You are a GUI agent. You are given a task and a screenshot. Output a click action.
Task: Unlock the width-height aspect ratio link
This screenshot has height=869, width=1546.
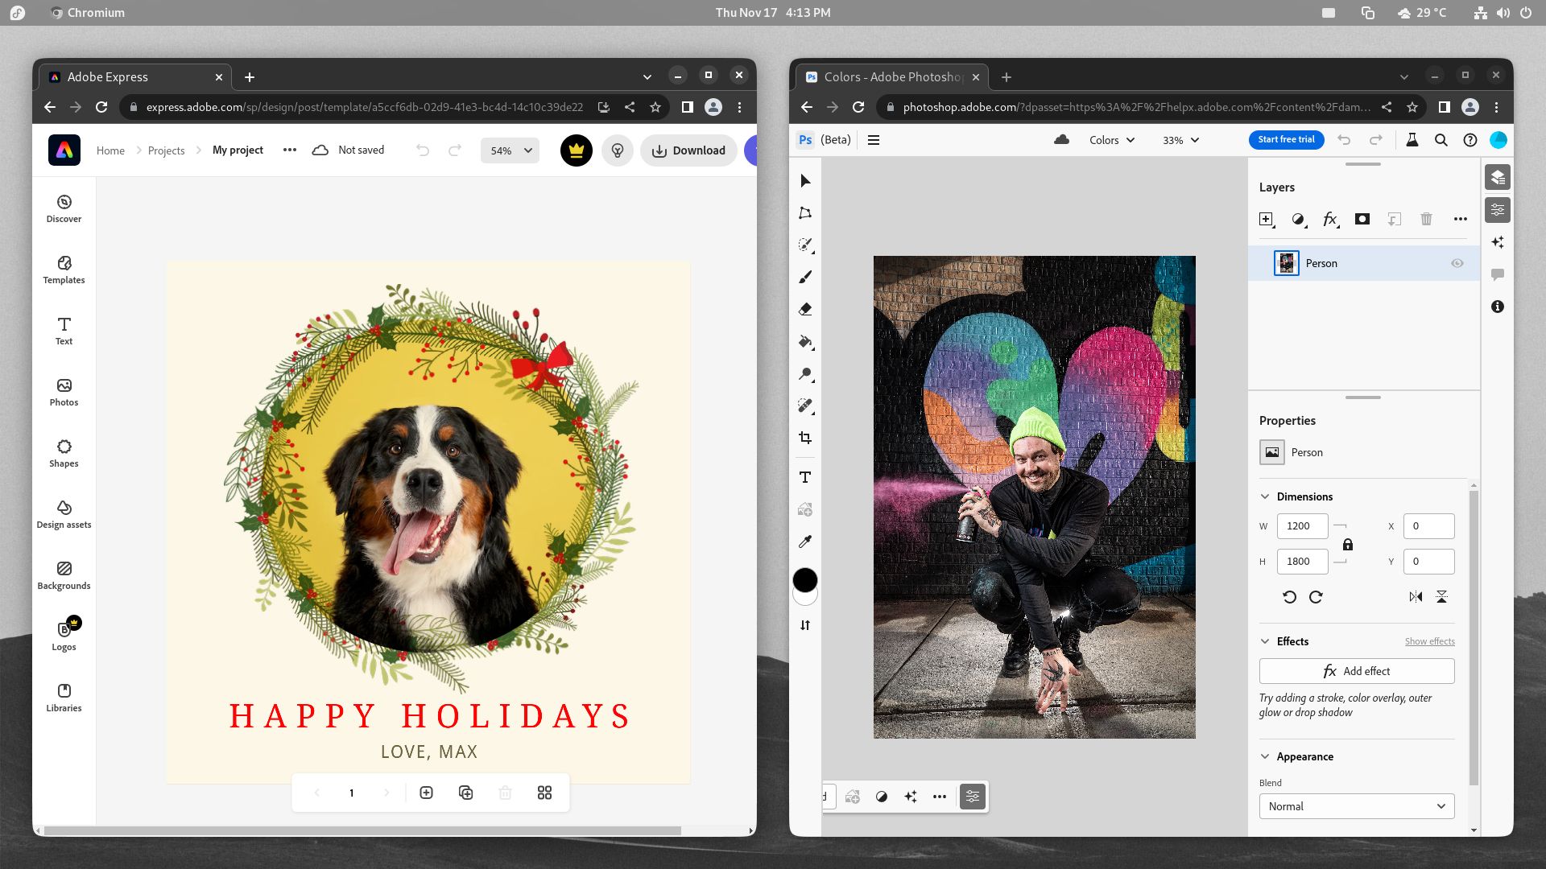(x=1347, y=544)
